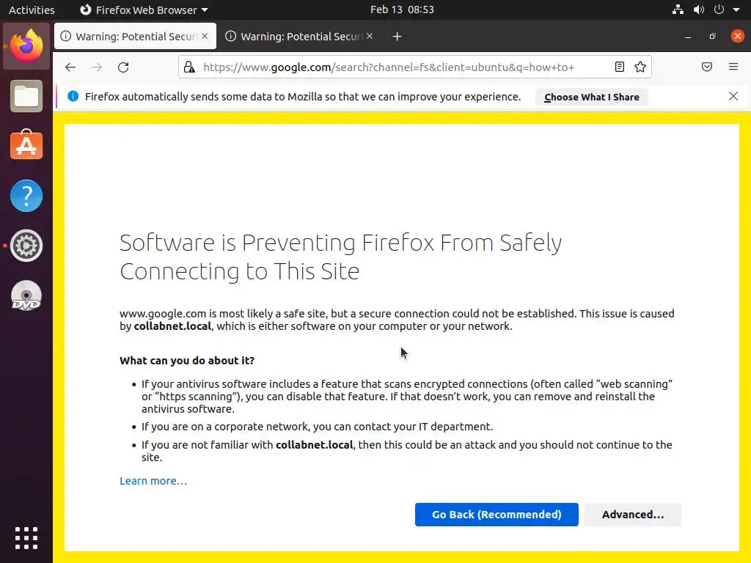Click the lock icon with warning in address bar
The image size is (751, 563).
coord(189,67)
